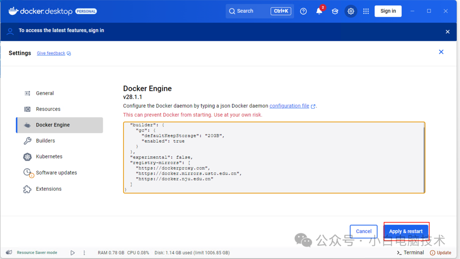This screenshot has width=460, height=259.
Task: Click the Docker Engine whale icon
Action: pos(27,125)
